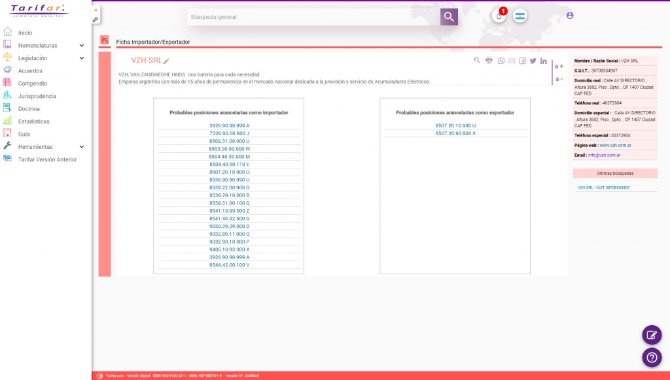This screenshot has width=670, height=380.
Task: Click the Compendio books icon
Action: coord(7,83)
